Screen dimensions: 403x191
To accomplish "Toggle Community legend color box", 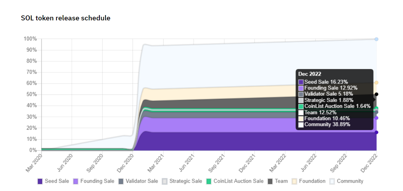I will [332, 181].
